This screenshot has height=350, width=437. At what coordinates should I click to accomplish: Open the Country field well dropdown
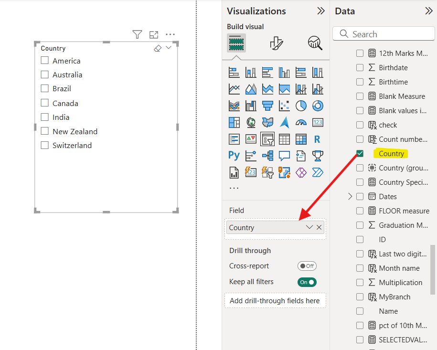pos(309,227)
